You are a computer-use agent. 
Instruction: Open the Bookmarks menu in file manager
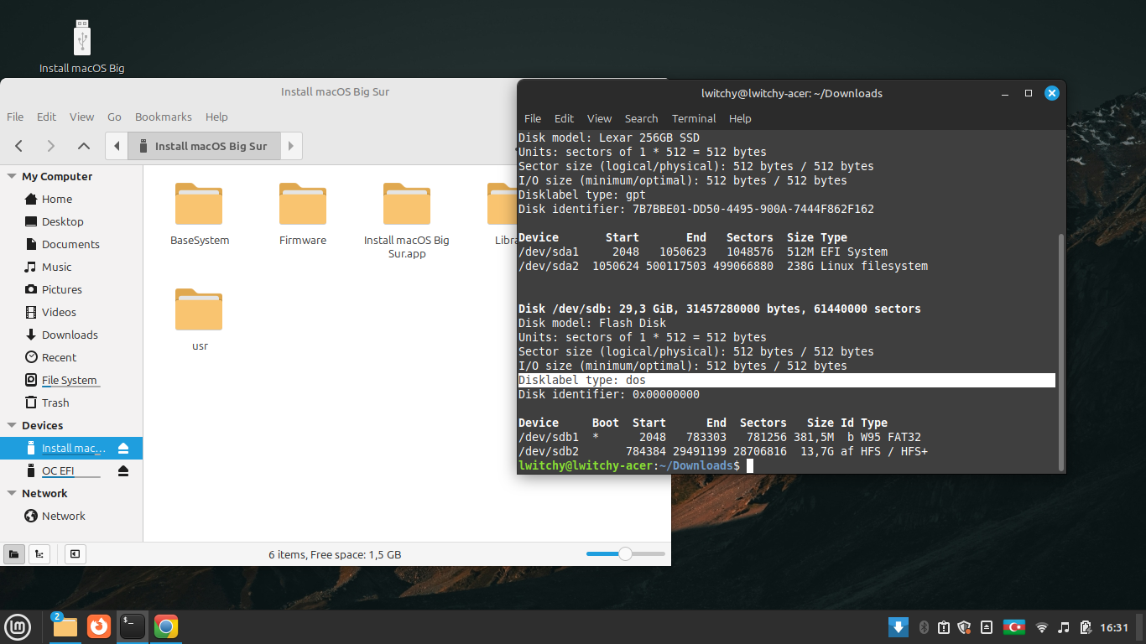(x=163, y=117)
